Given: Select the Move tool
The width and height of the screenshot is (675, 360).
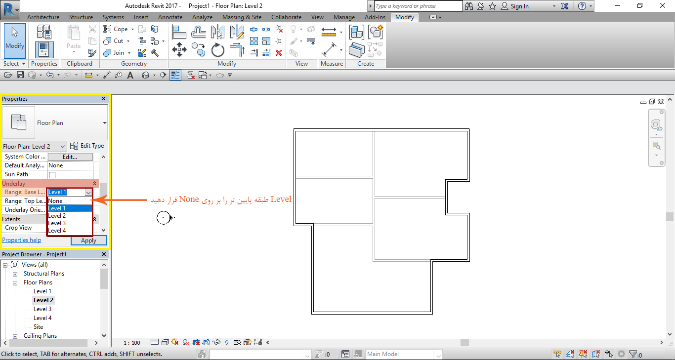Looking at the screenshot, I should click(179, 50).
